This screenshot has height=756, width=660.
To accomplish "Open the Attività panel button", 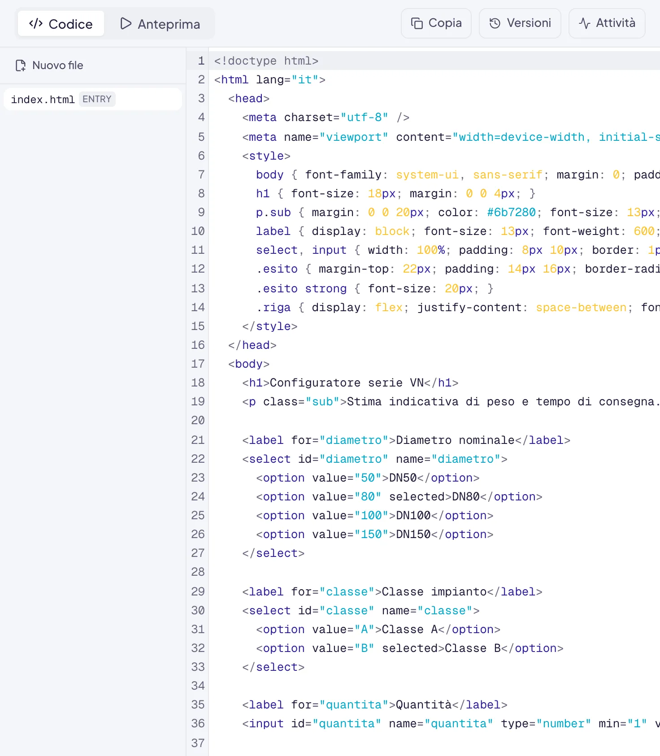I will [x=607, y=23].
